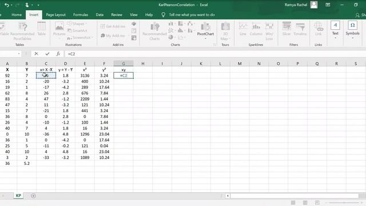Click the Table icon in the Tables group
Screen dimensions: 366x206
(41, 26)
